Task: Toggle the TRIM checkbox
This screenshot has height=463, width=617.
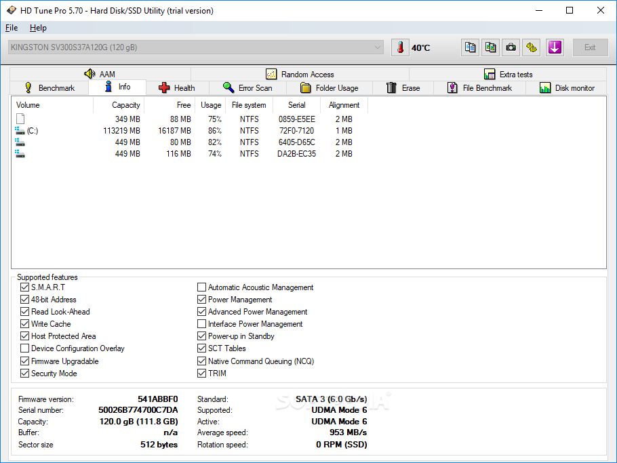Action: (201, 373)
